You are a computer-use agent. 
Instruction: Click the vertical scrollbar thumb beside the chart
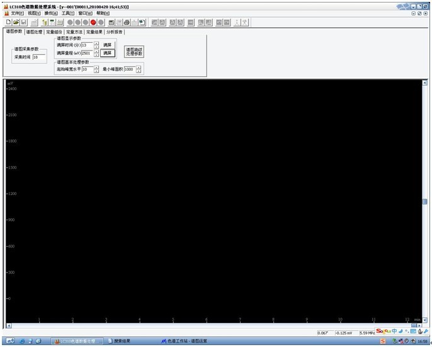click(x=424, y=201)
